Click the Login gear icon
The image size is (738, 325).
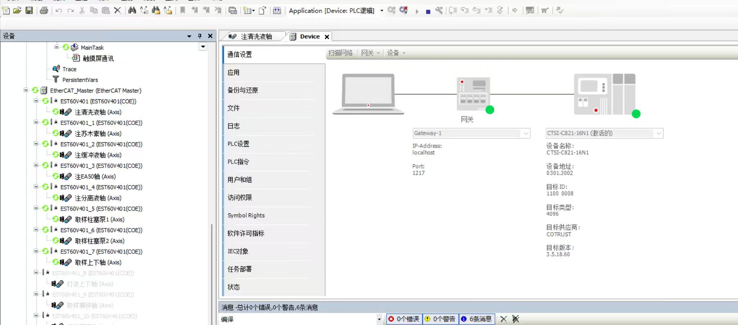point(391,10)
